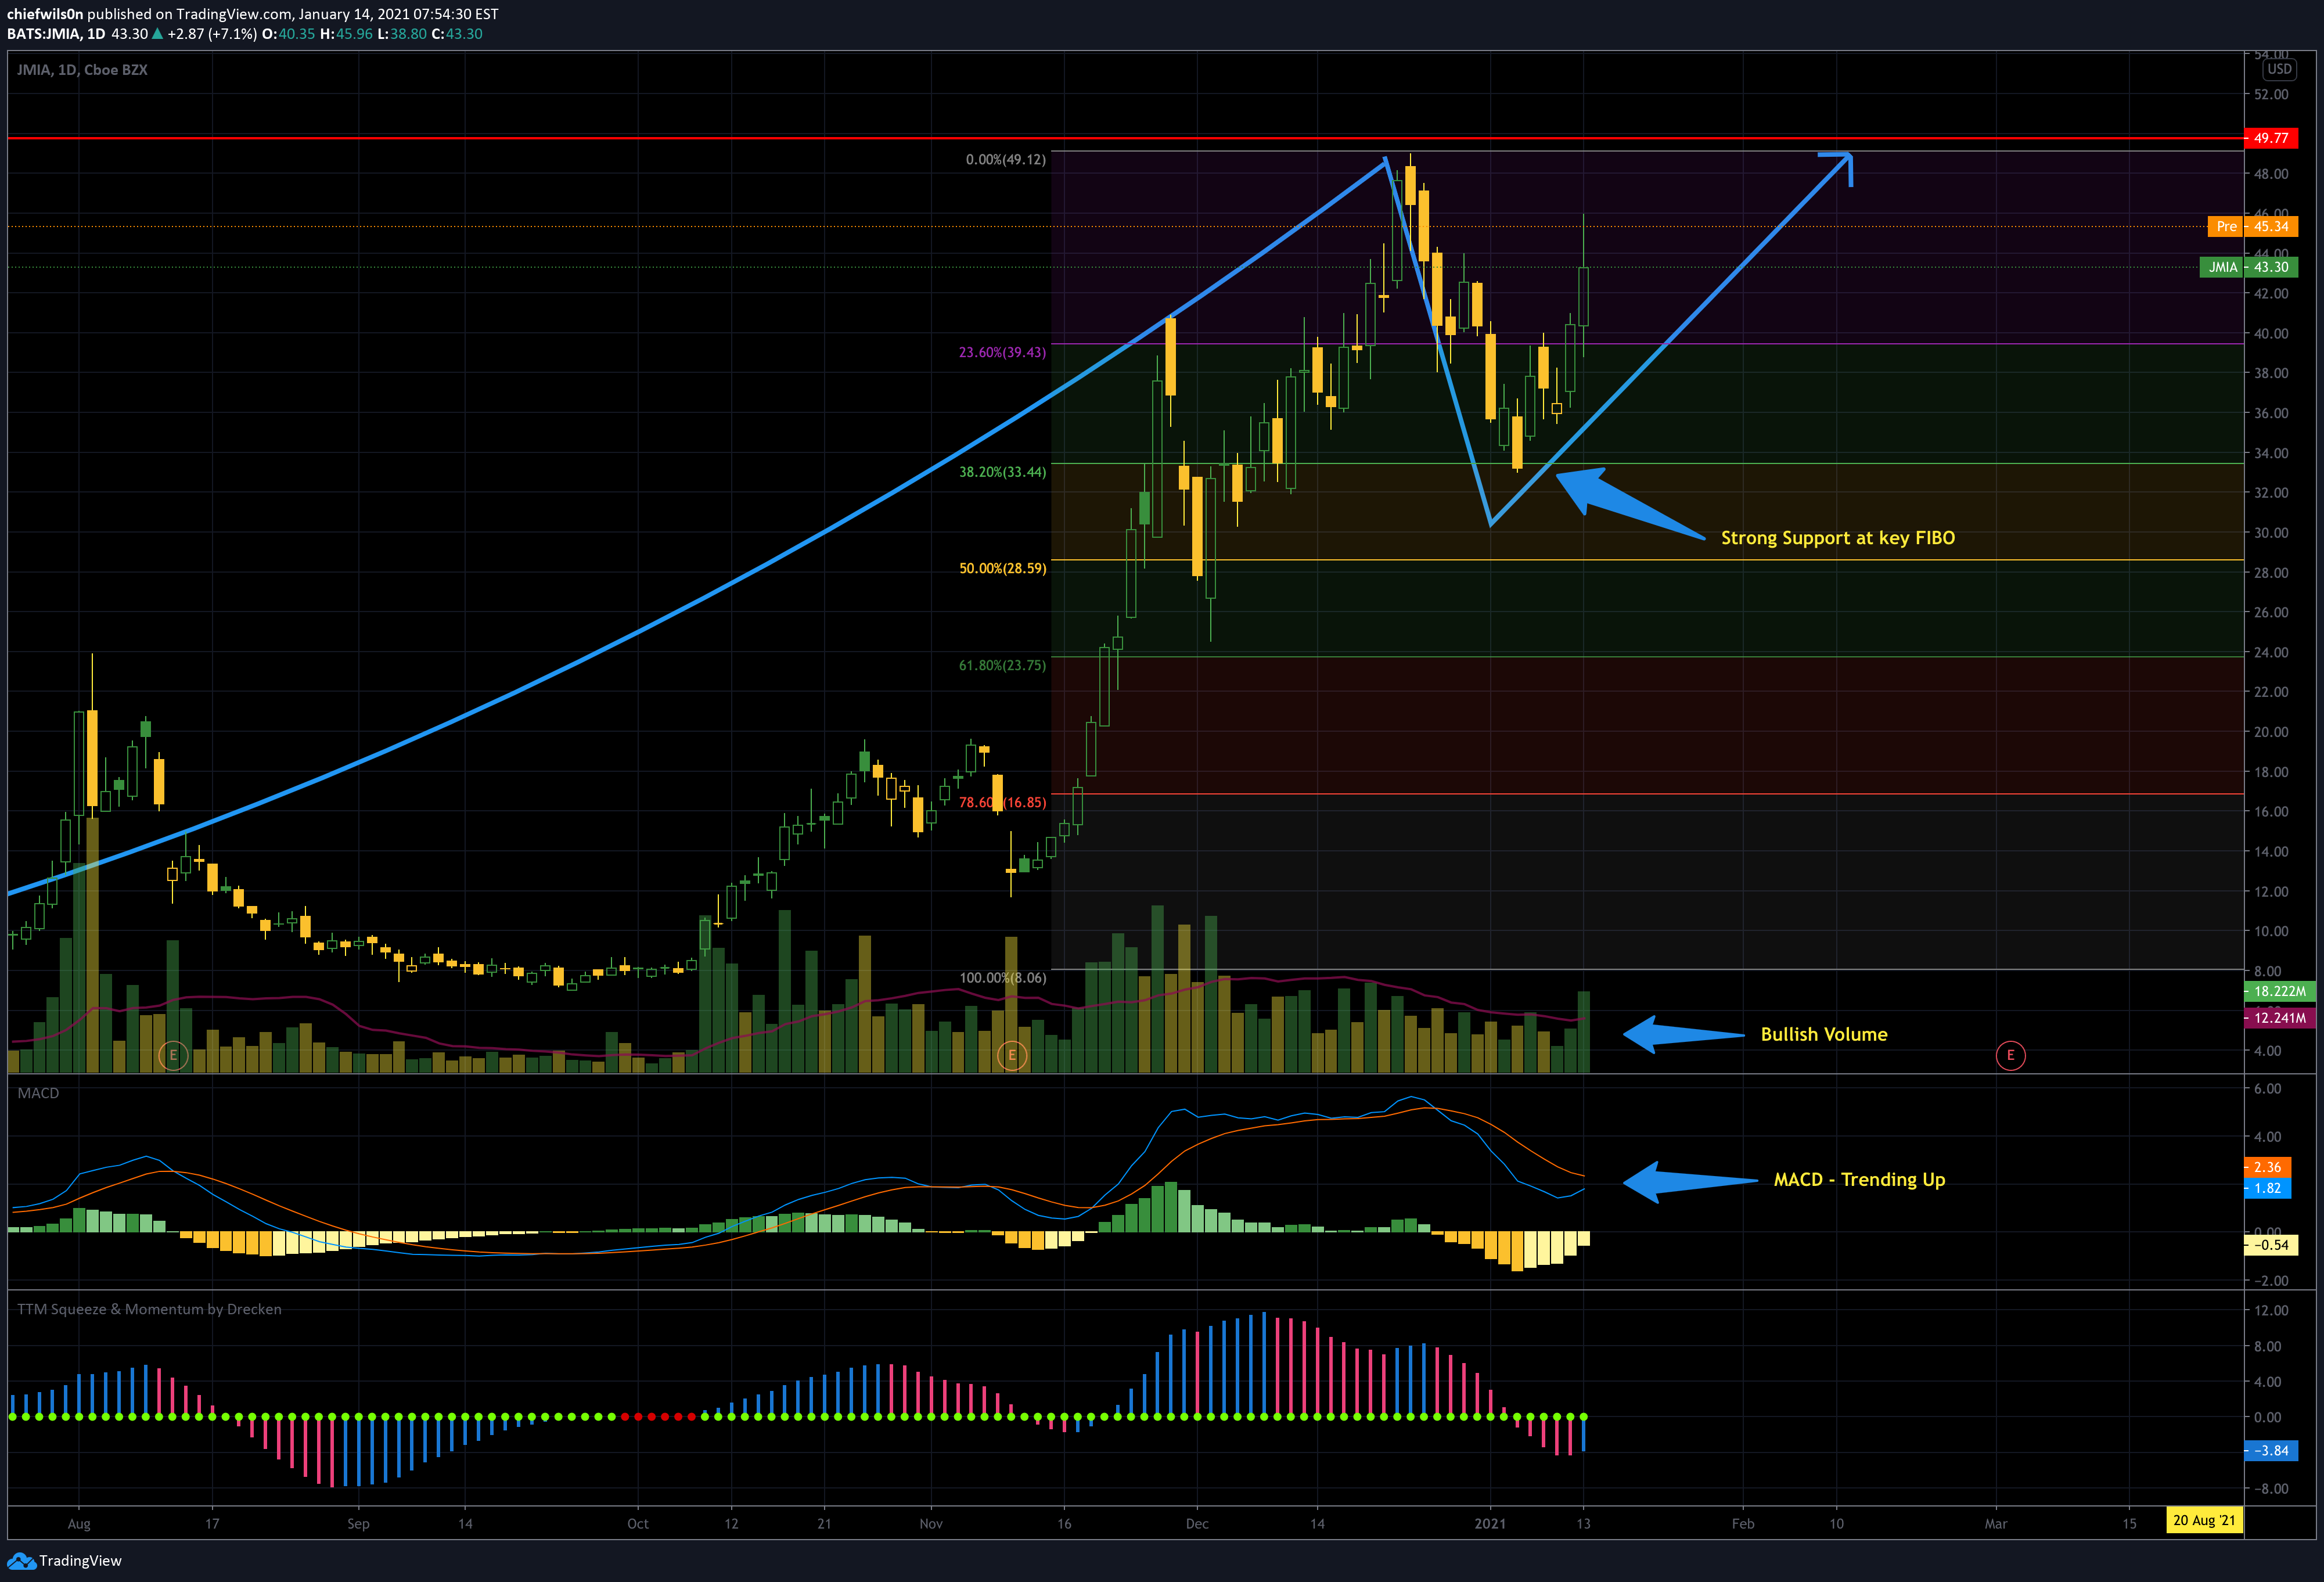
Task: Click the -0.54 histogram value label
Action: coord(2270,1245)
